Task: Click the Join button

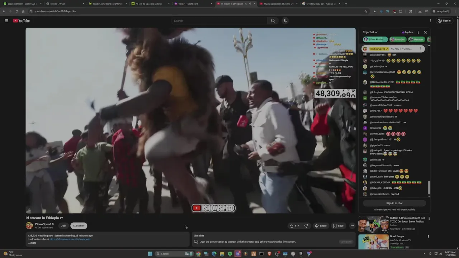Action: pyautogui.click(x=63, y=226)
